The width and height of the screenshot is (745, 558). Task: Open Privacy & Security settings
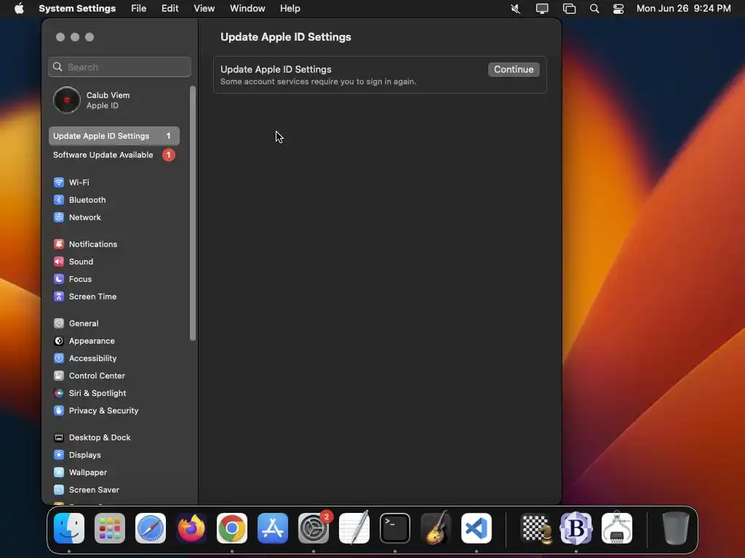click(x=114, y=411)
